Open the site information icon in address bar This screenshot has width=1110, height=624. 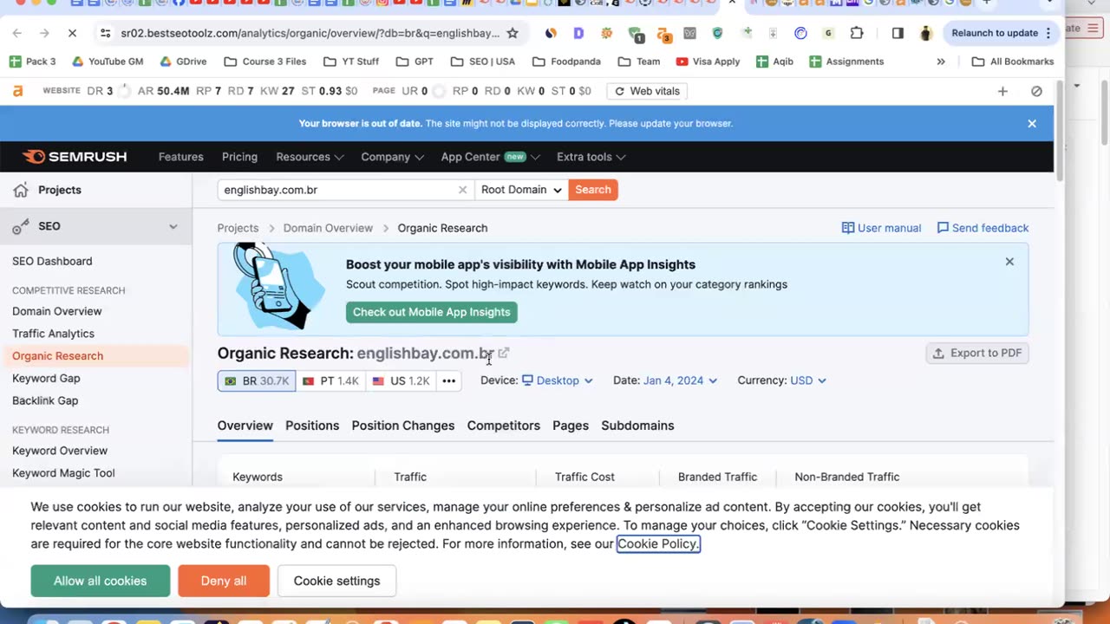point(105,33)
